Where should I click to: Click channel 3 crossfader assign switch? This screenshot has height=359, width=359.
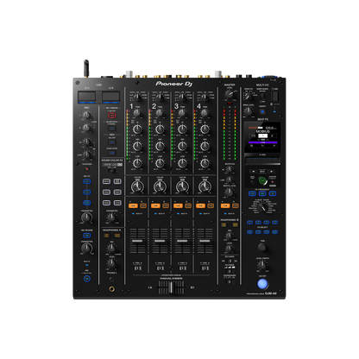coord(183,268)
